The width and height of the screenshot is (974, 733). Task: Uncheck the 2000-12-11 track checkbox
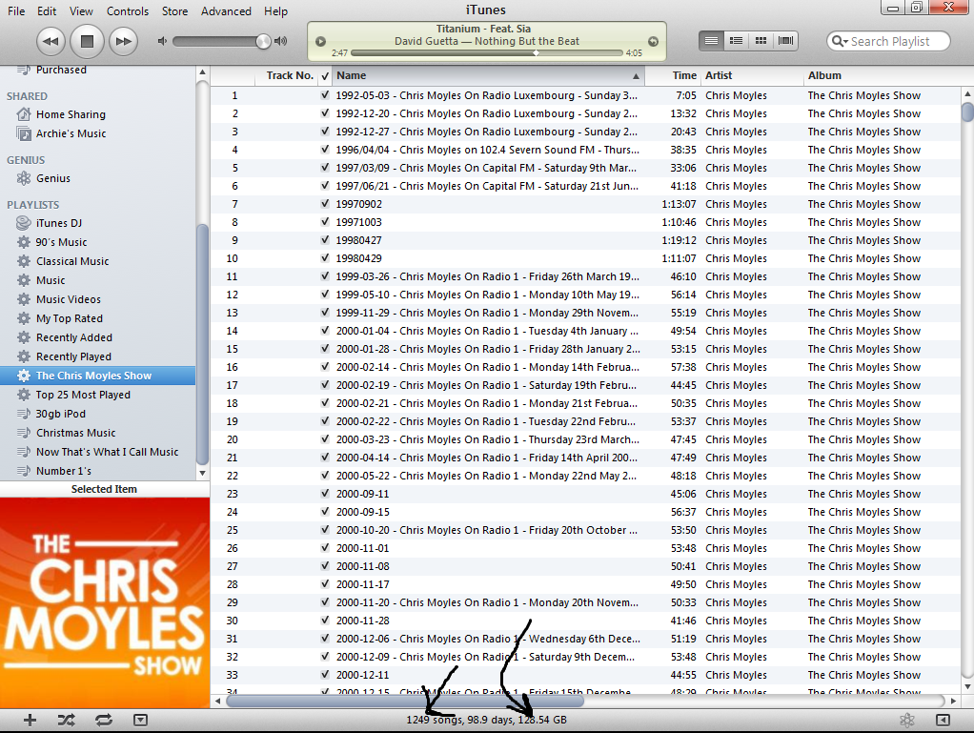(325, 675)
